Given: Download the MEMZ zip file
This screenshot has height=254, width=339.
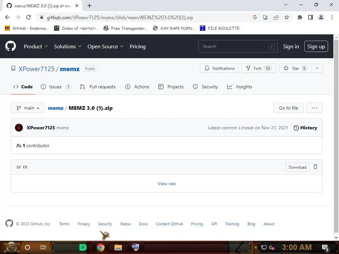Looking at the screenshot, I should (x=298, y=167).
